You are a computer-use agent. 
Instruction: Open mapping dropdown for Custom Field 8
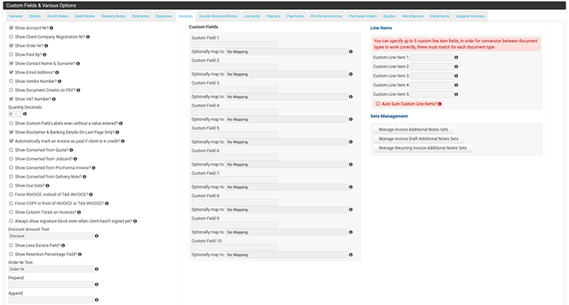[x=287, y=210]
